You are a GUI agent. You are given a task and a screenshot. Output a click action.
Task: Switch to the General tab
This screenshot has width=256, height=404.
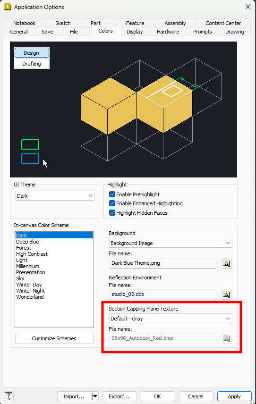(x=19, y=32)
